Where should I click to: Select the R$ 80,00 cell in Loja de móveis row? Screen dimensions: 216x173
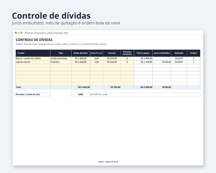pos(162,62)
